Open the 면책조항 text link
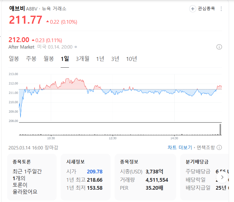 (x=206, y=148)
